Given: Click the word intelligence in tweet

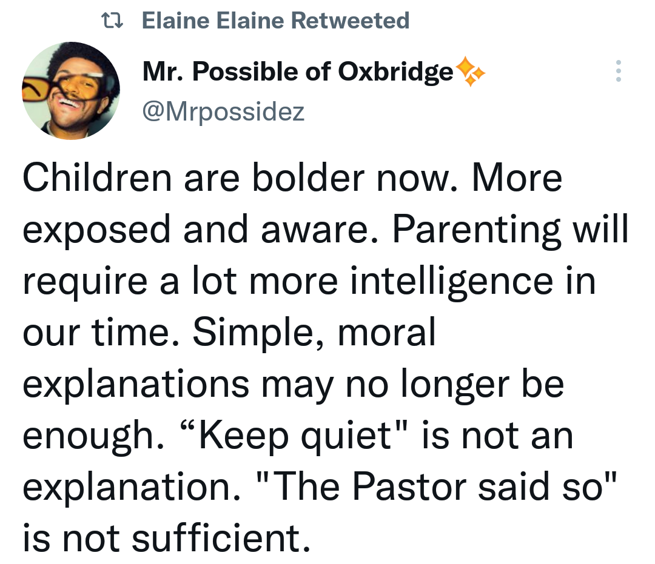Looking at the screenshot, I should tap(451, 281).
